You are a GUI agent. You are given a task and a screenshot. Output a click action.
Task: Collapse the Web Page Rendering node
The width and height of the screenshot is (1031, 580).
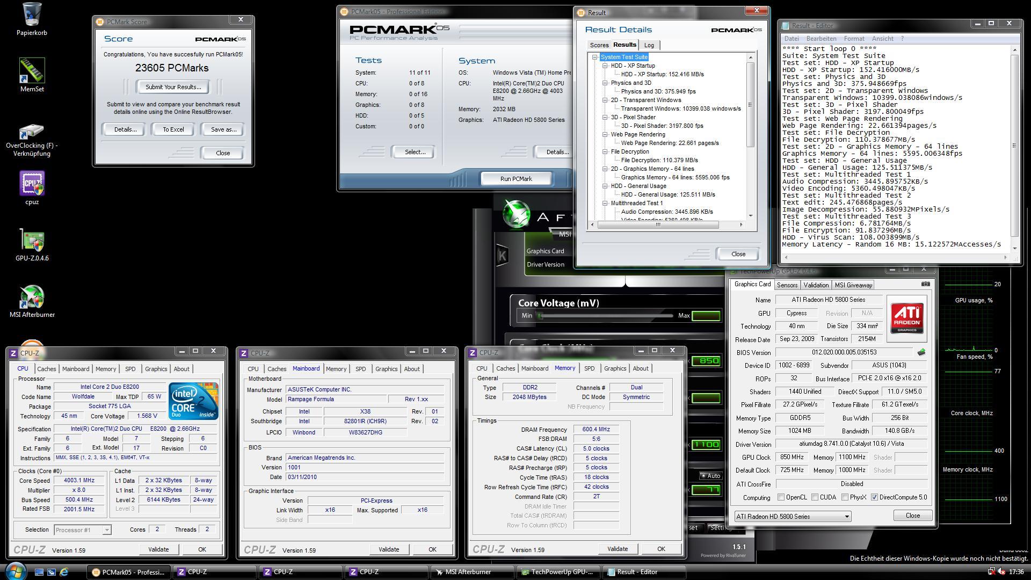tap(605, 134)
